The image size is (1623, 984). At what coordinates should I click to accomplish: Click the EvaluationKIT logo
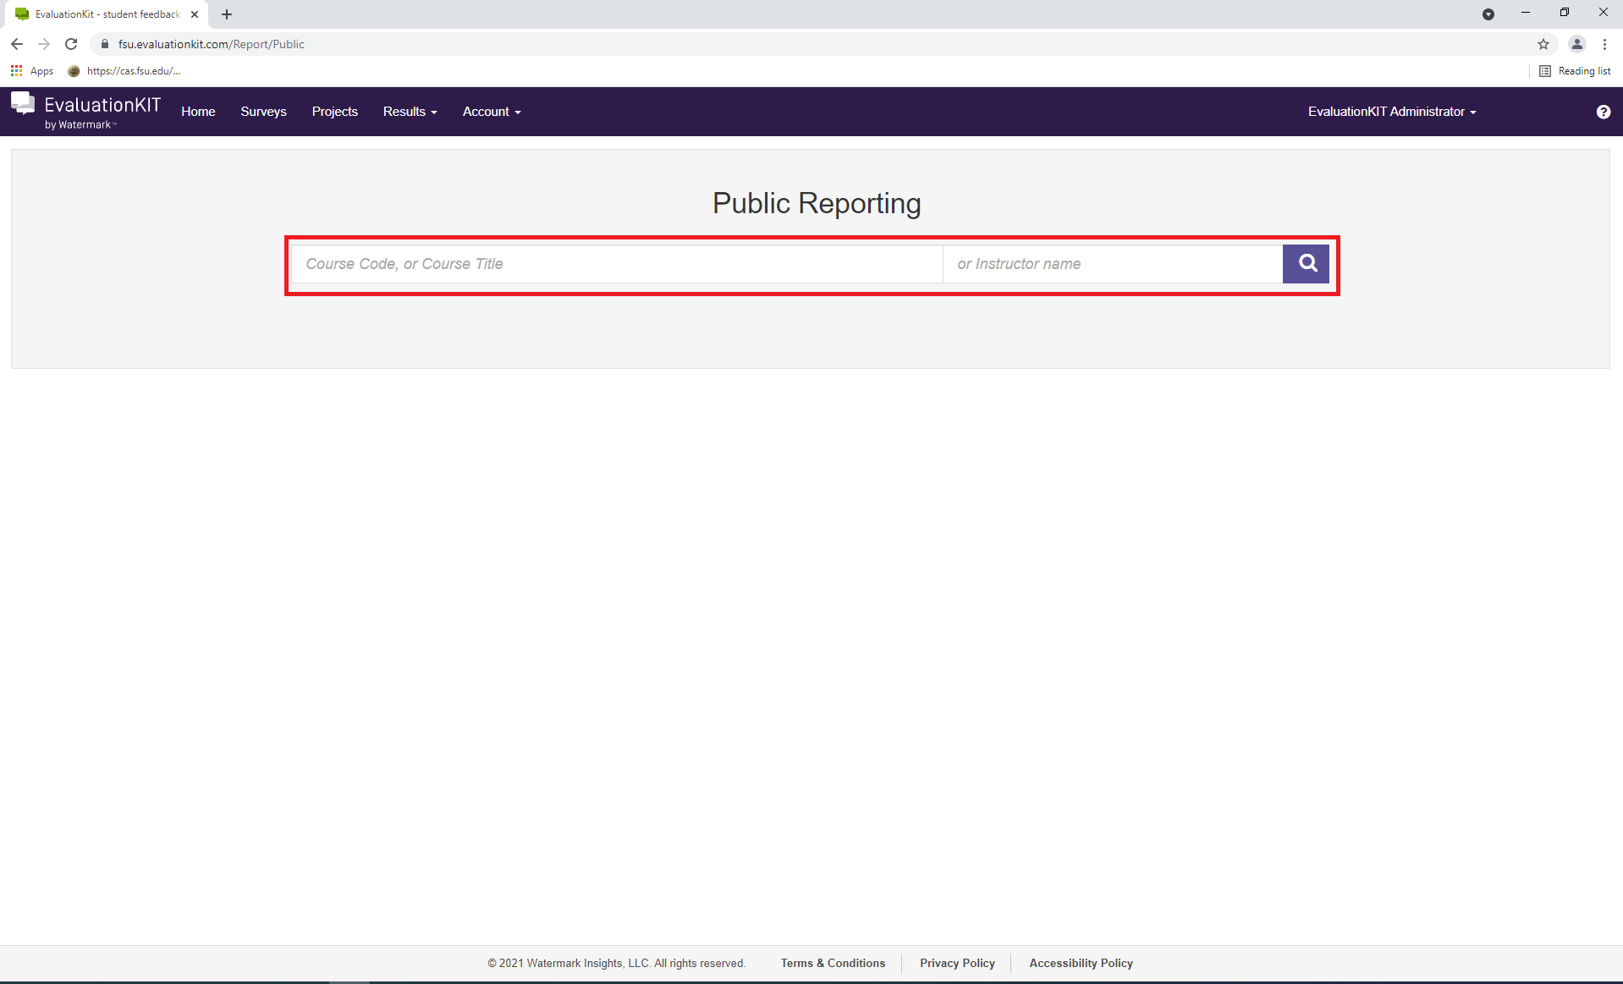(85, 112)
